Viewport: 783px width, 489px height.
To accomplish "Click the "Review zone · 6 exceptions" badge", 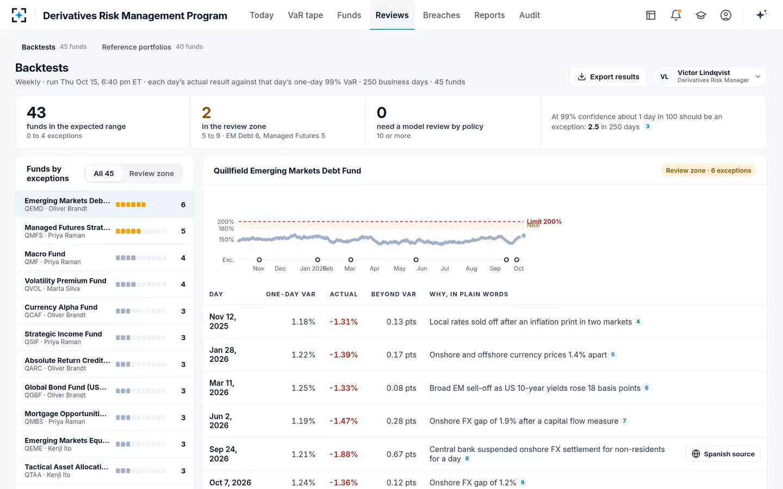I will pos(709,171).
